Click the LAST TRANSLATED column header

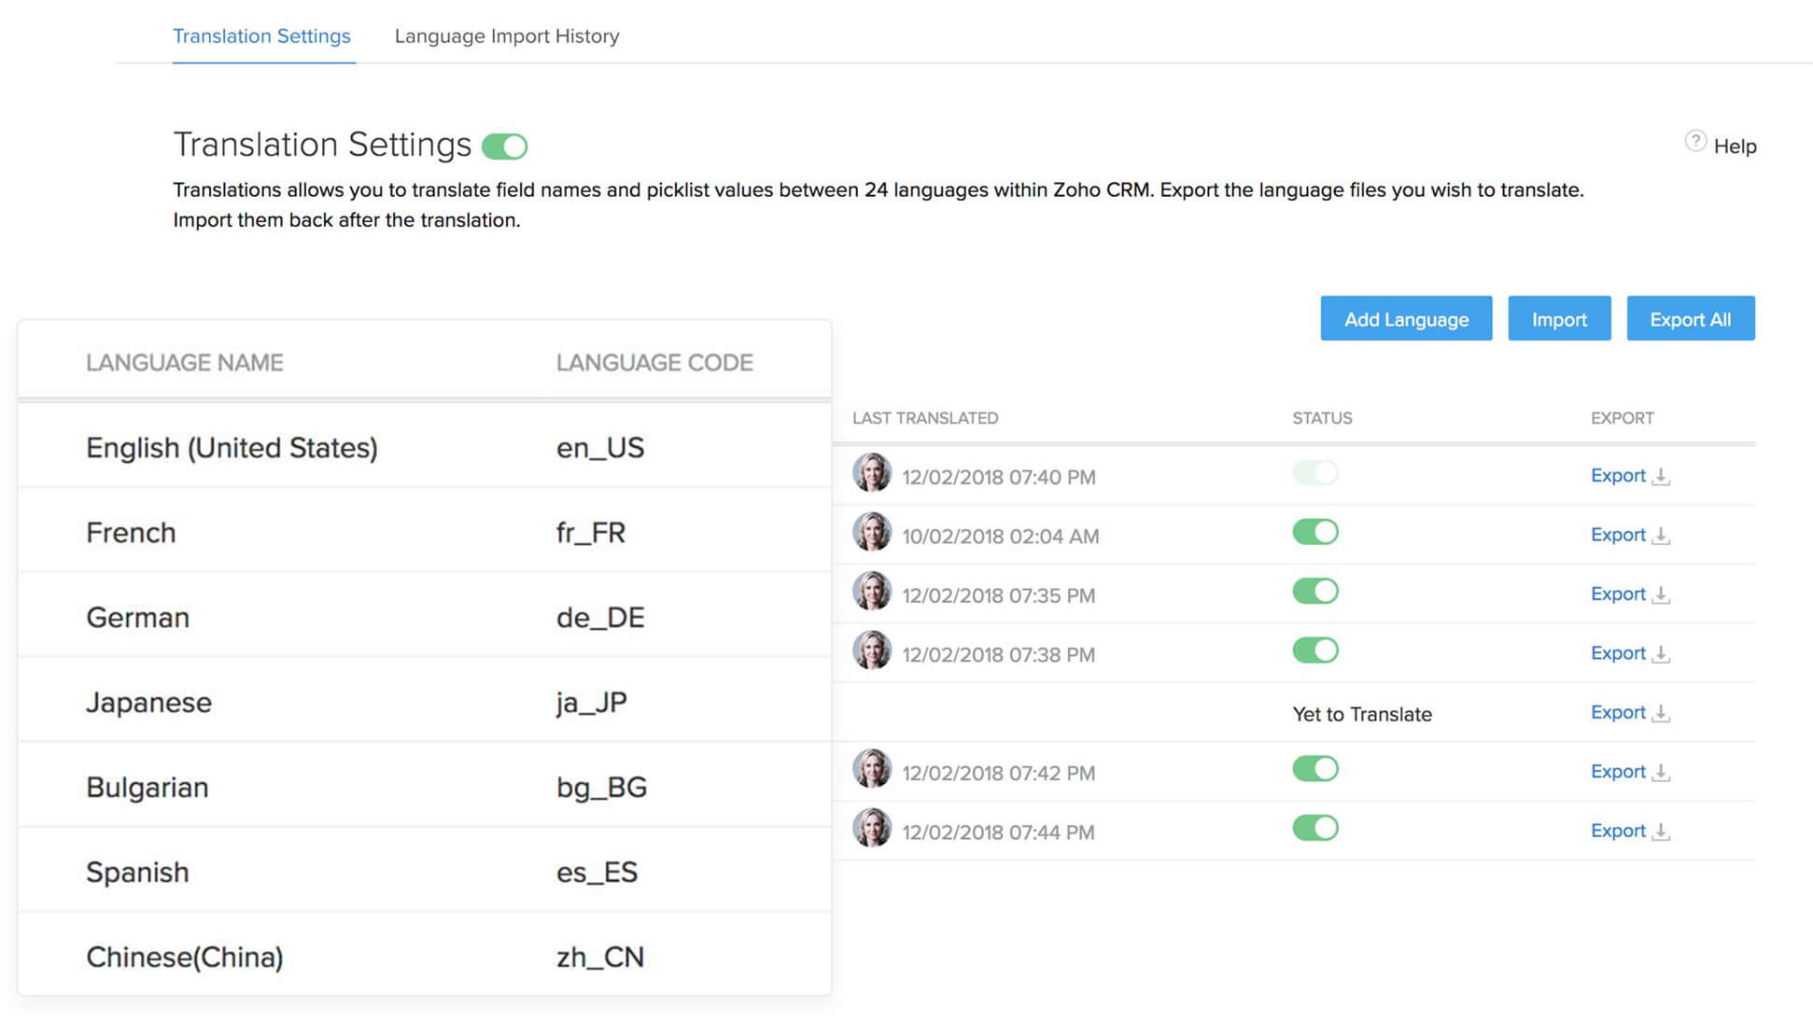coord(925,418)
